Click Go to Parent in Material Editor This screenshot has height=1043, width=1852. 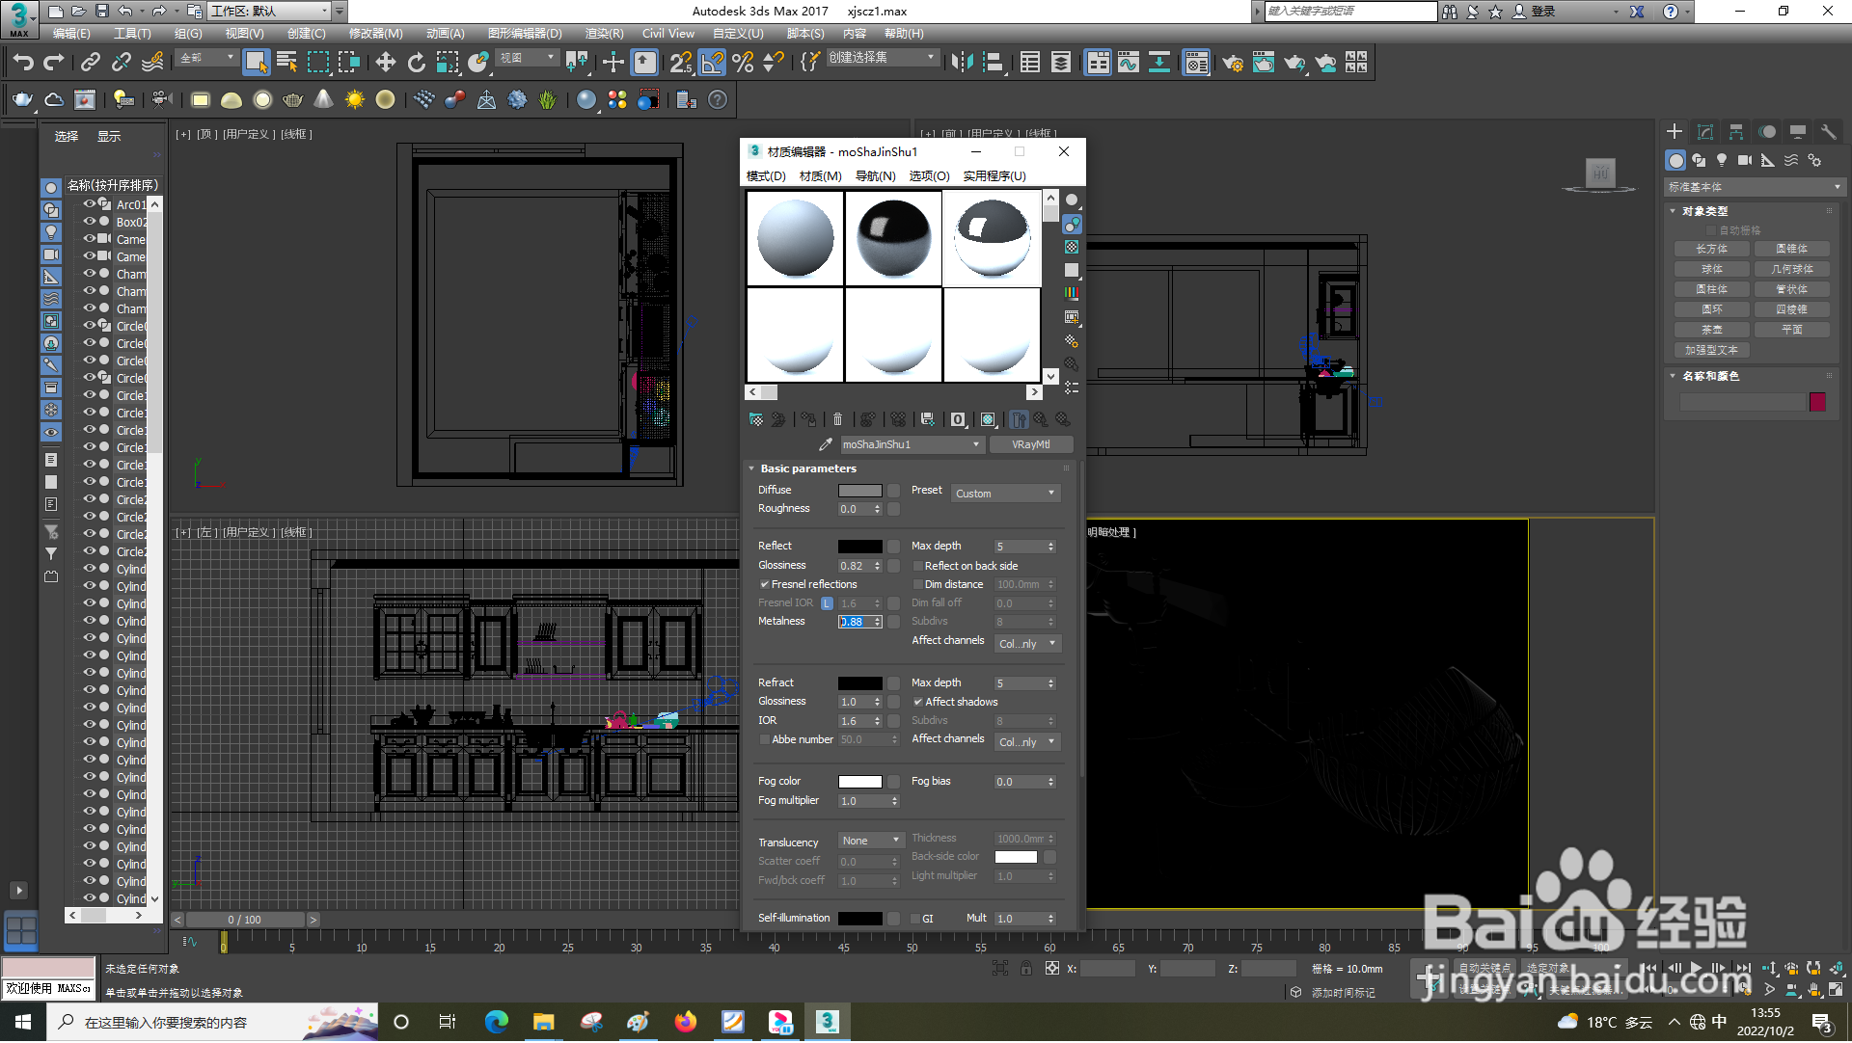(1041, 420)
